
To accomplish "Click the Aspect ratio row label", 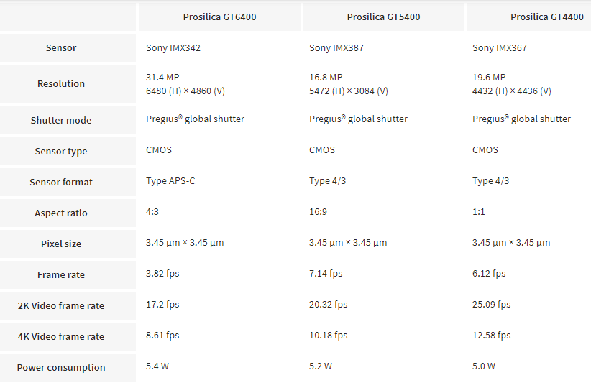I will (x=61, y=213).
